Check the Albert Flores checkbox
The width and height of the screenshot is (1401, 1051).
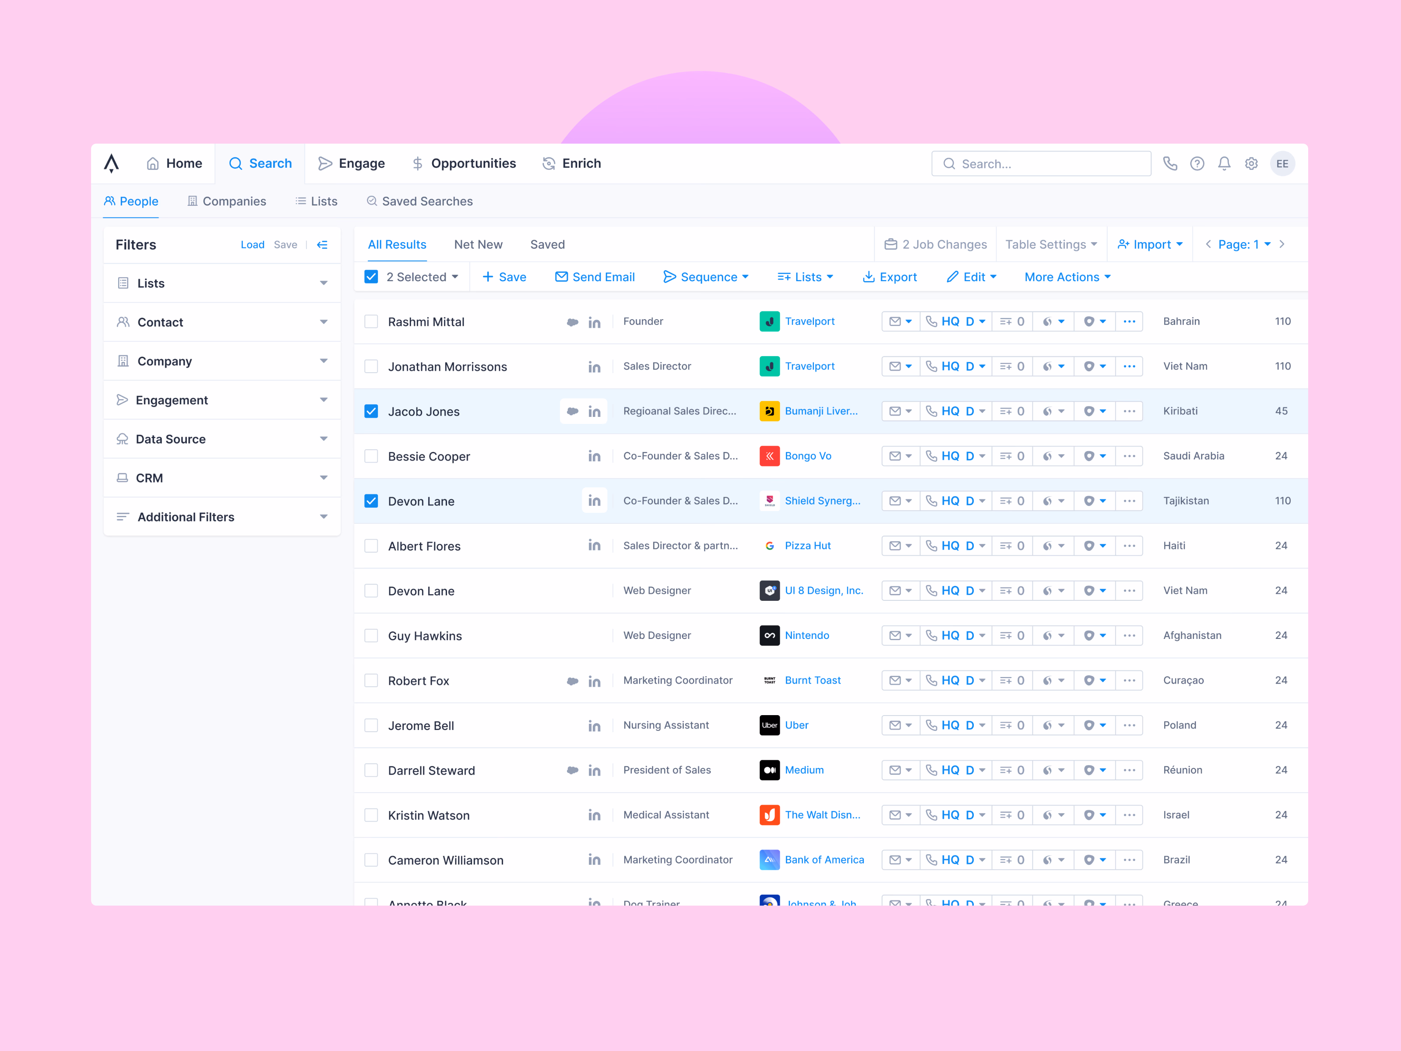tap(371, 546)
